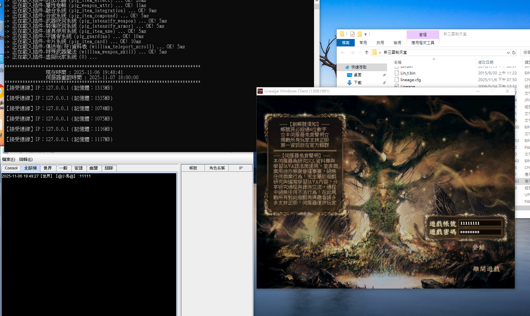Image resolution: width=530 pixels, height=316 pixels.
Task: Switch to the Consol tab
Action: 11,168
